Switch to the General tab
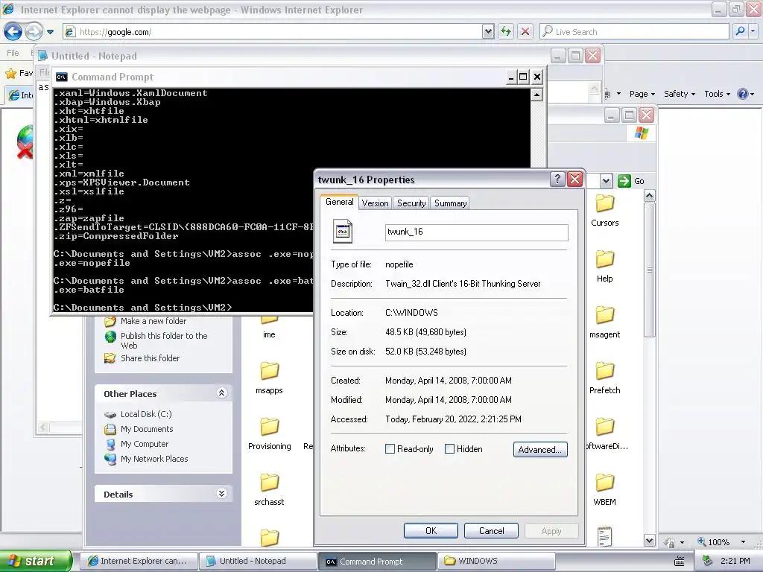763x572 pixels. 339,202
